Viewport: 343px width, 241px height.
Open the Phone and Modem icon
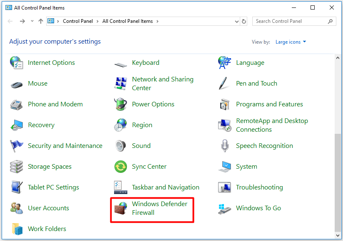tap(16, 105)
